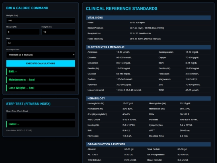Click the Organ Function & Enzymes header
The height and width of the screenshot is (163, 217).
(x=148, y=144)
